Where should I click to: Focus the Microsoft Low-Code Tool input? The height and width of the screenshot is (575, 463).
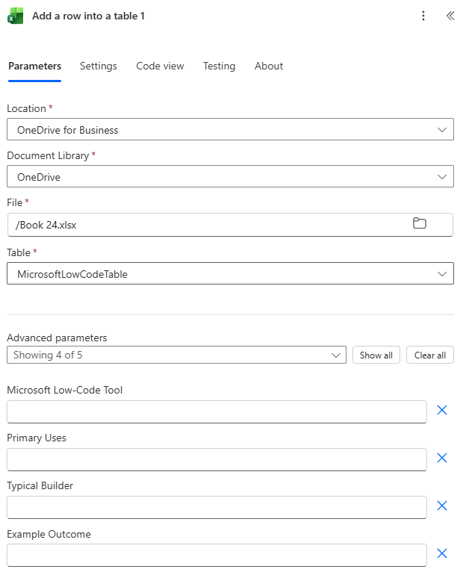point(217,411)
